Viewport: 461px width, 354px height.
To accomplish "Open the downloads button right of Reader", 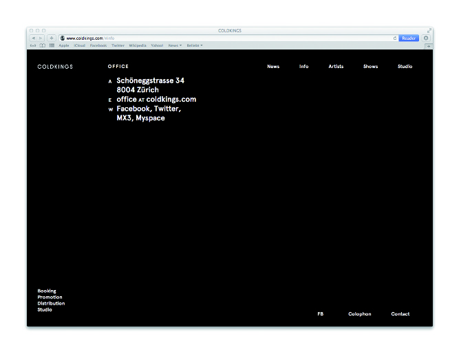I will point(426,38).
